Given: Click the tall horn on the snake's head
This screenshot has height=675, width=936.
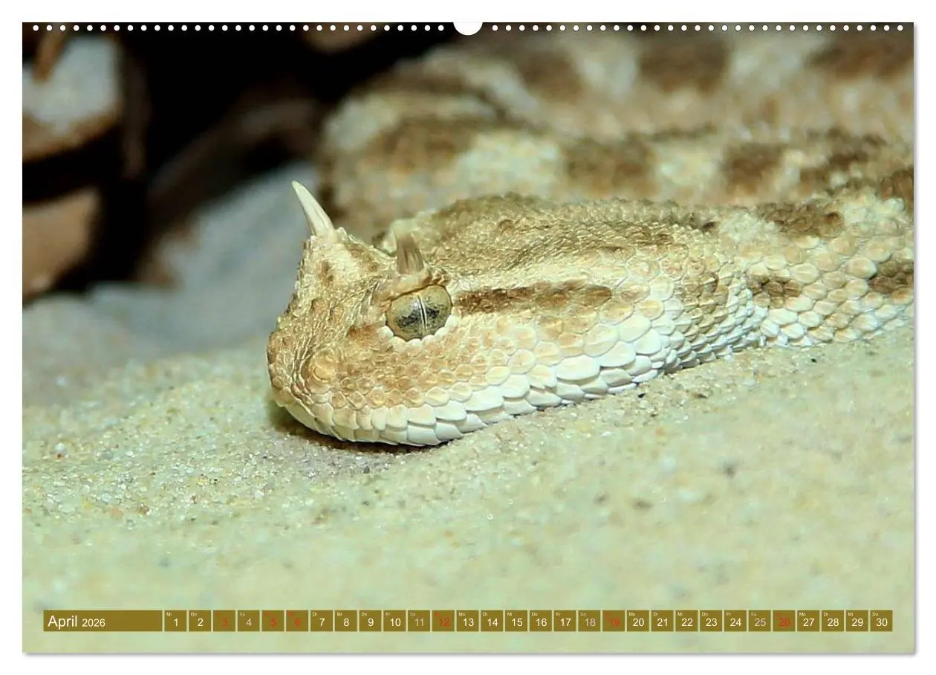Looking at the screenshot, I should (313, 209).
